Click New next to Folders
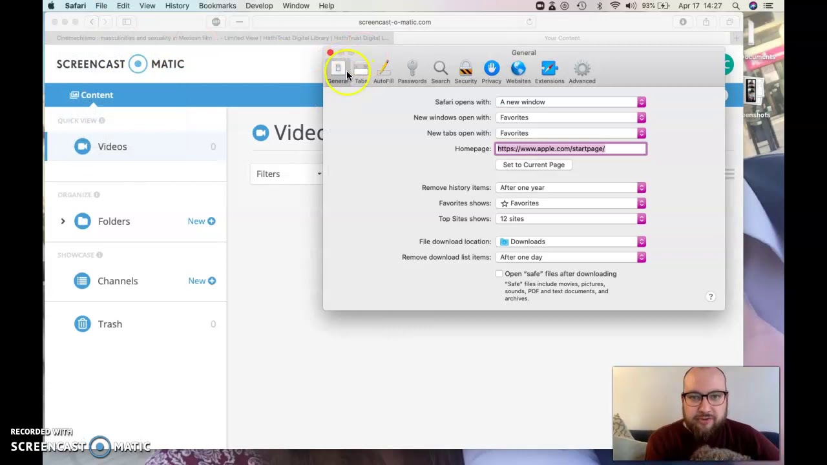 click(x=202, y=221)
